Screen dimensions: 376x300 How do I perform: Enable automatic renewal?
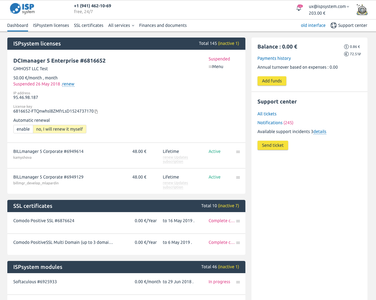[x=23, y=129]
